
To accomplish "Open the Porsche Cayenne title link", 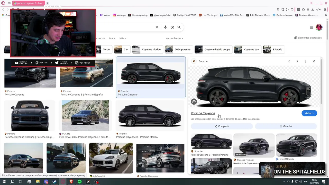I will [203, 113].
